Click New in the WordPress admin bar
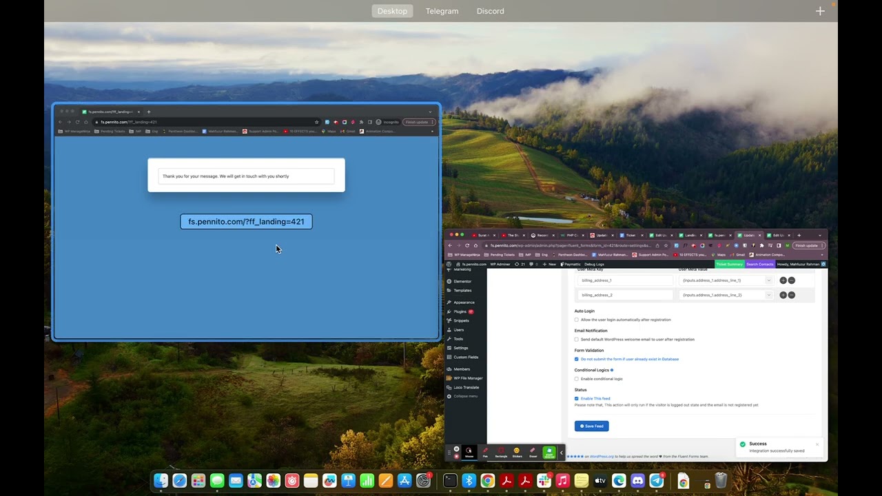The width and height of the screenshot is (882, 496). click(x=549, y=264)
